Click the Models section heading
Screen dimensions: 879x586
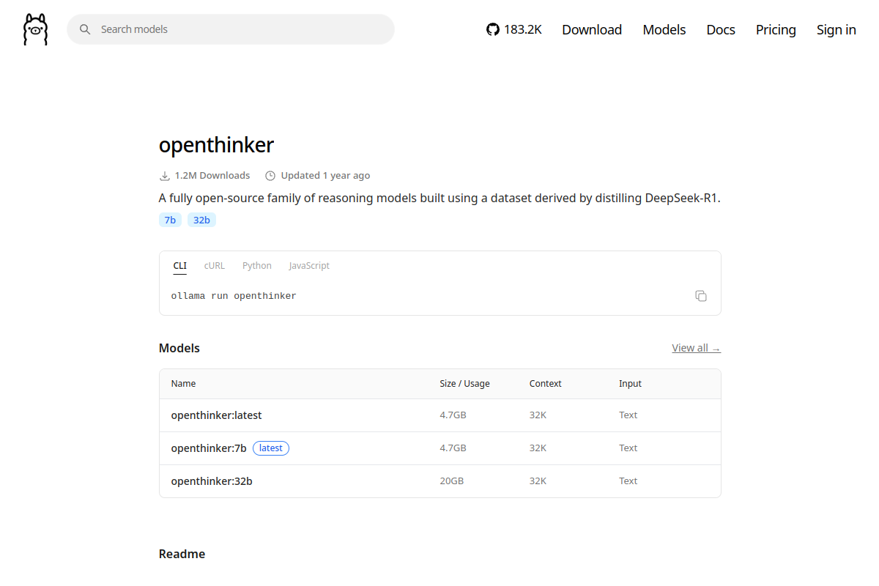[179, 348]
